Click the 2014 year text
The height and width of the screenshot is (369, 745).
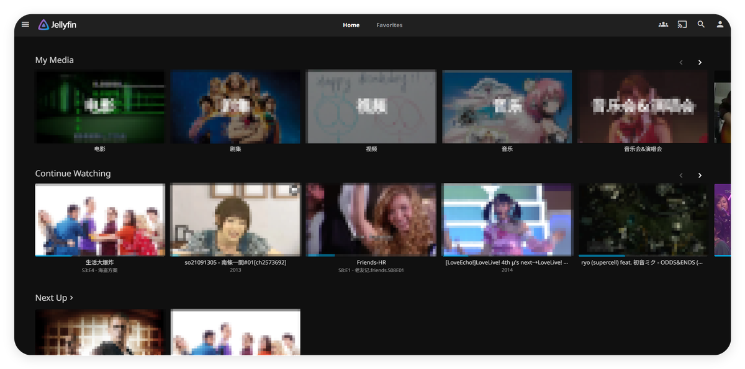(x=507, y=270)
